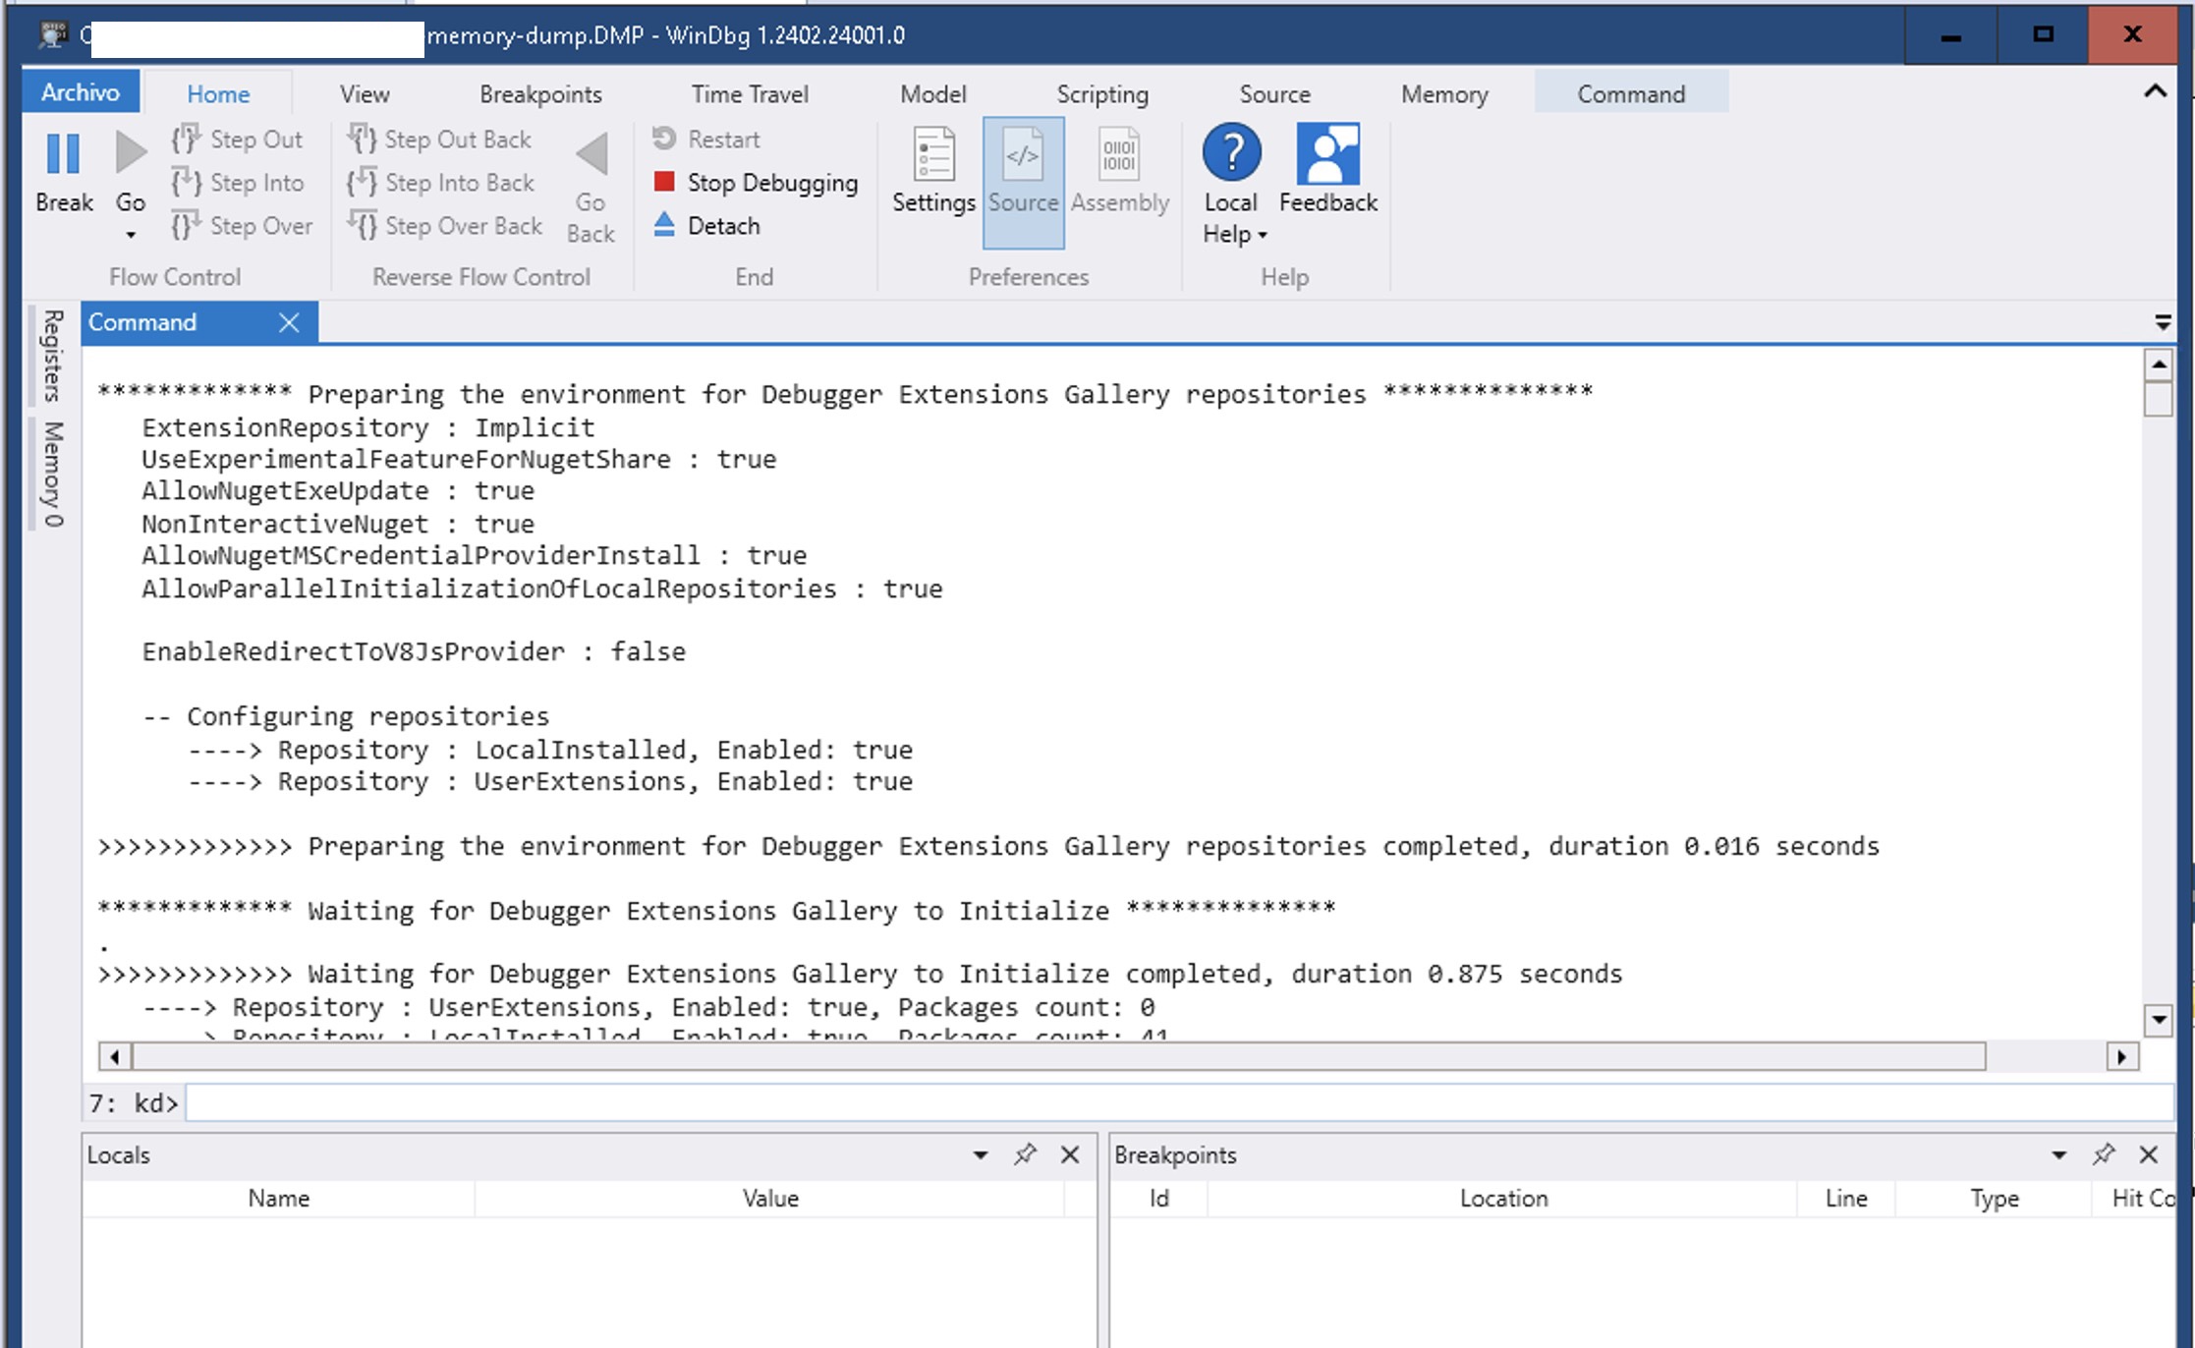This screenshot has height=1348, width=2195.
Task: Click Step Over Back
Action: pos(444,226)
